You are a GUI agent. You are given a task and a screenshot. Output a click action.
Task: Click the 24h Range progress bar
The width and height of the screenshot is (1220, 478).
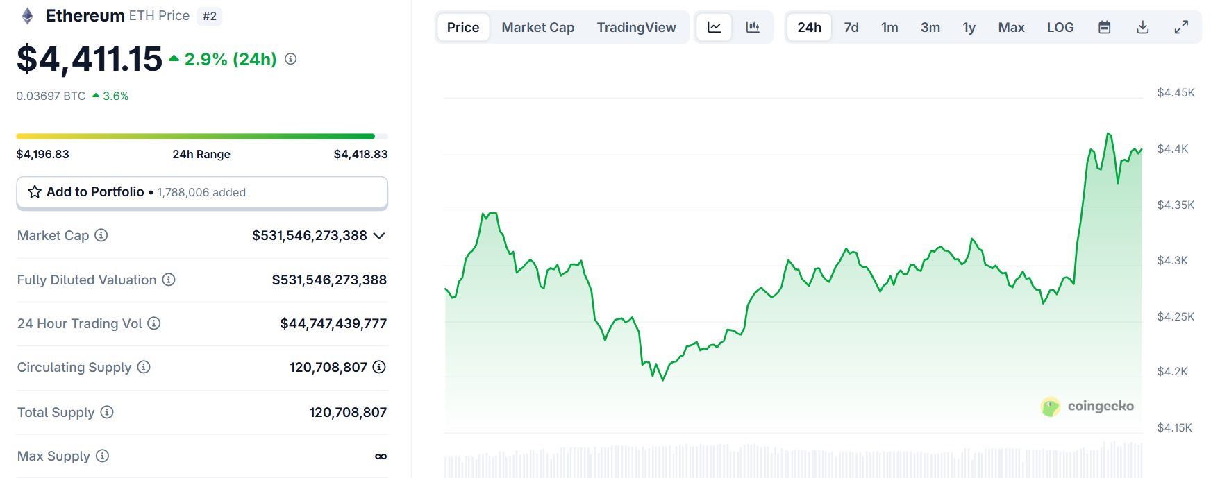pyautogui.click(x=202, y=136)
